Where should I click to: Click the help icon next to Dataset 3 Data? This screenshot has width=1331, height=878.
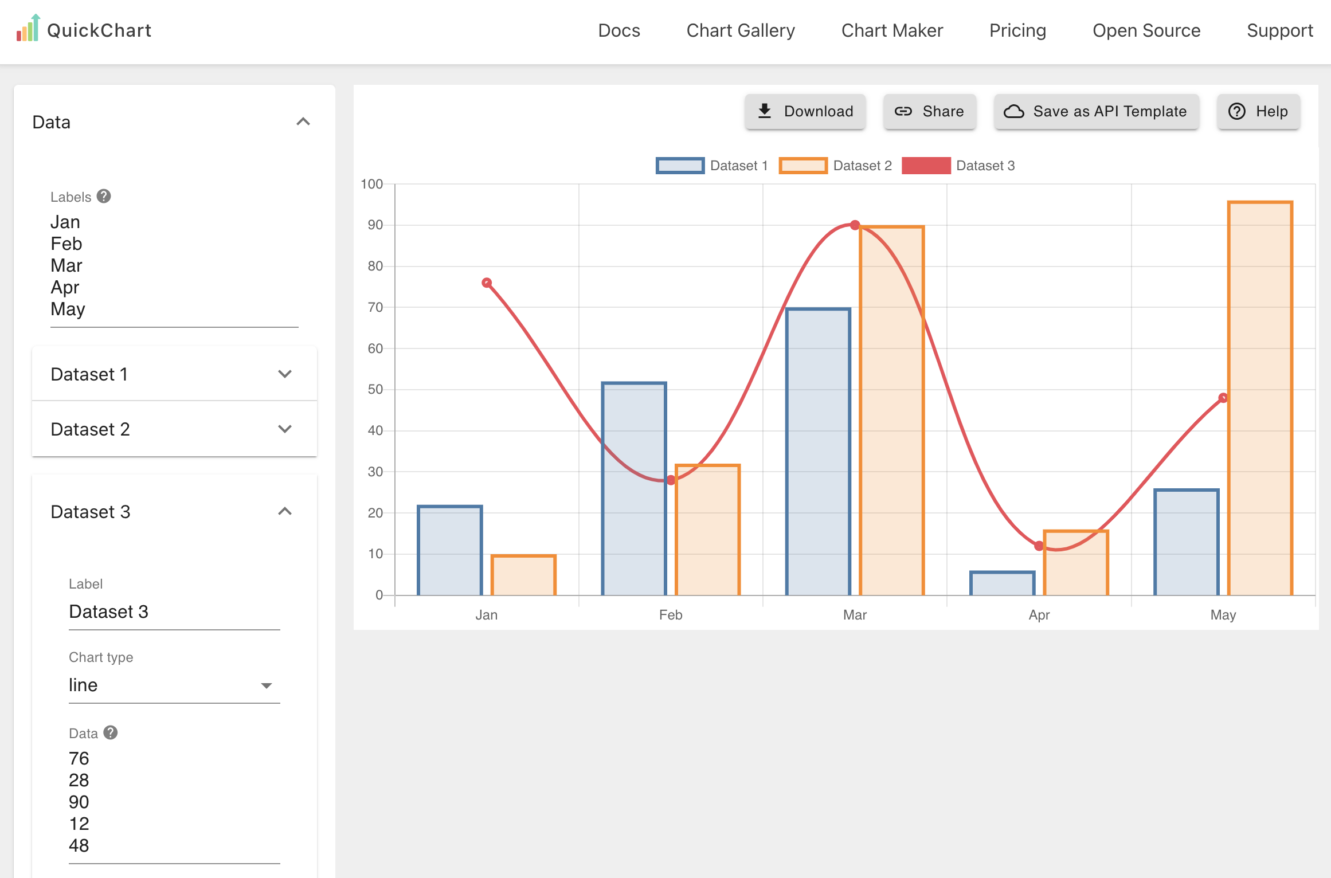tap(111, 732)
